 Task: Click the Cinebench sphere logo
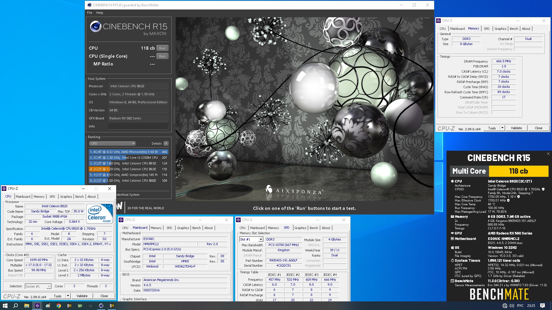pos(95,27)
